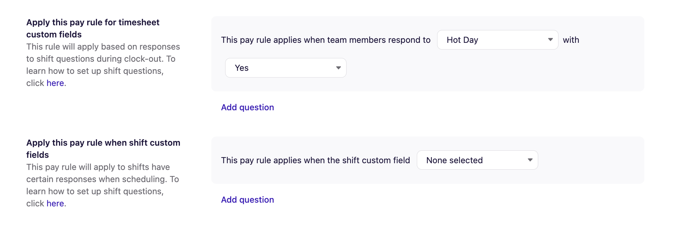This screenshot has height=232, width=691.
Task: Open the 'here' link in timesheet fields description
Action: pyautogui.click(x=55, y=83)
